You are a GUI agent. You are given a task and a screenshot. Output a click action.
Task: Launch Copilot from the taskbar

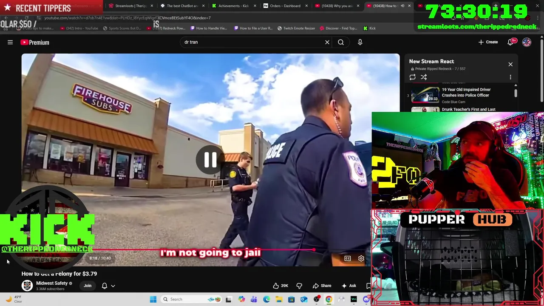click(x=241, y=299)
